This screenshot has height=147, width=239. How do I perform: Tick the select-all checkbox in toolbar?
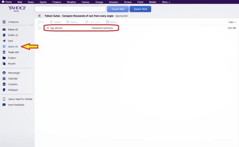[x=39, y=22]
